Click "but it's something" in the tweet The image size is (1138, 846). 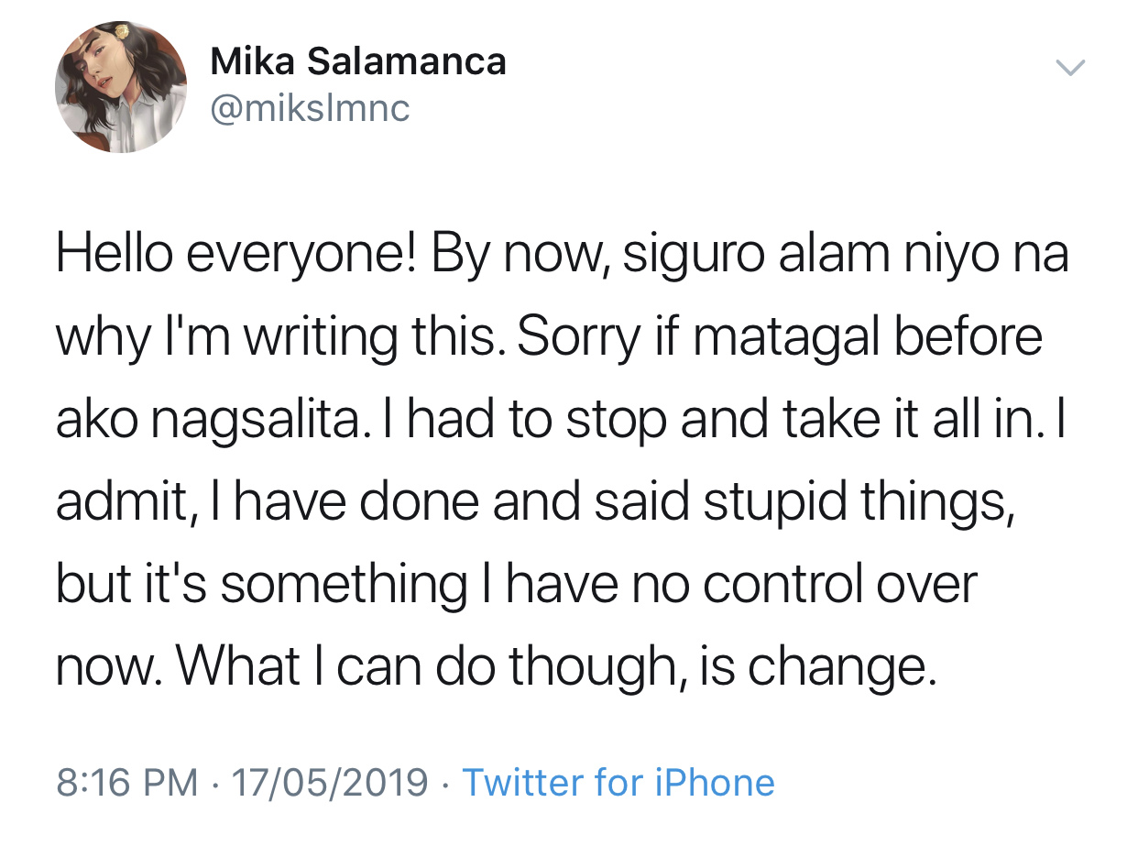pyautogui.click(x=261, y=584)
